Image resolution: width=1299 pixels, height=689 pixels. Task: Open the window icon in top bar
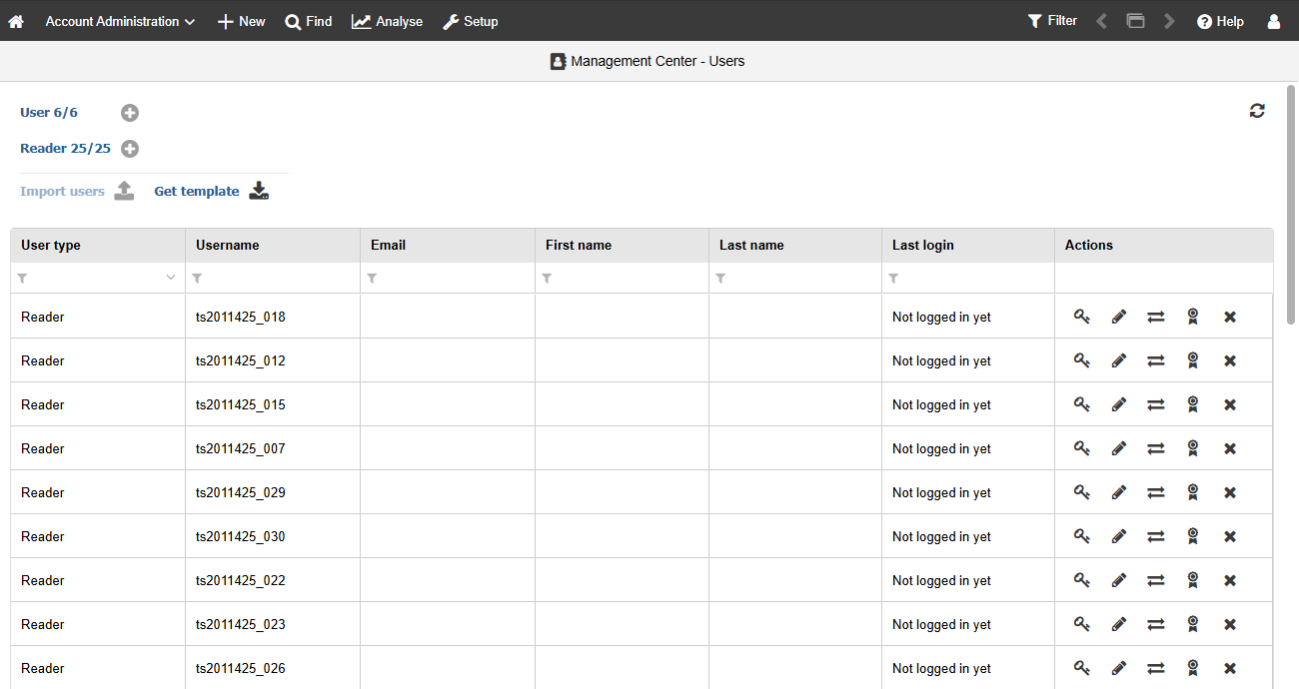click(x=1135, y=21)
